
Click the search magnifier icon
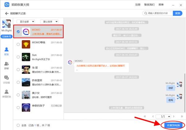(146, 13)
